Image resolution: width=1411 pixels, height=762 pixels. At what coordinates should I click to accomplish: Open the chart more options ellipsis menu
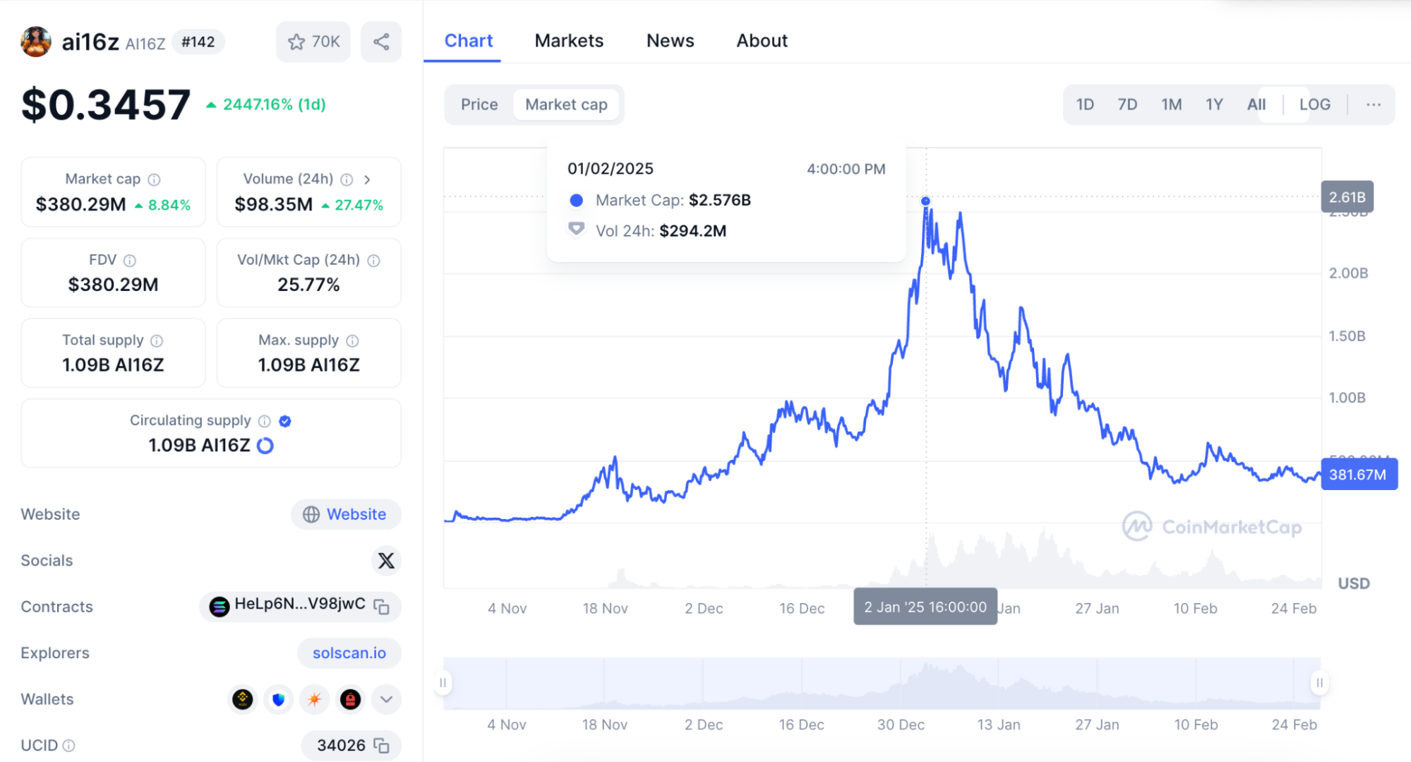click(x=1373, y=105)
